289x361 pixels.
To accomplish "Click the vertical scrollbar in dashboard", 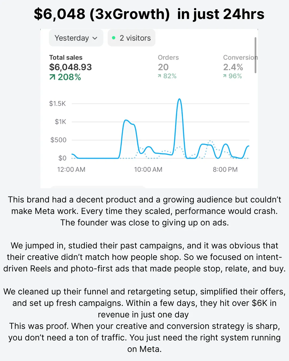I will 256,55.
